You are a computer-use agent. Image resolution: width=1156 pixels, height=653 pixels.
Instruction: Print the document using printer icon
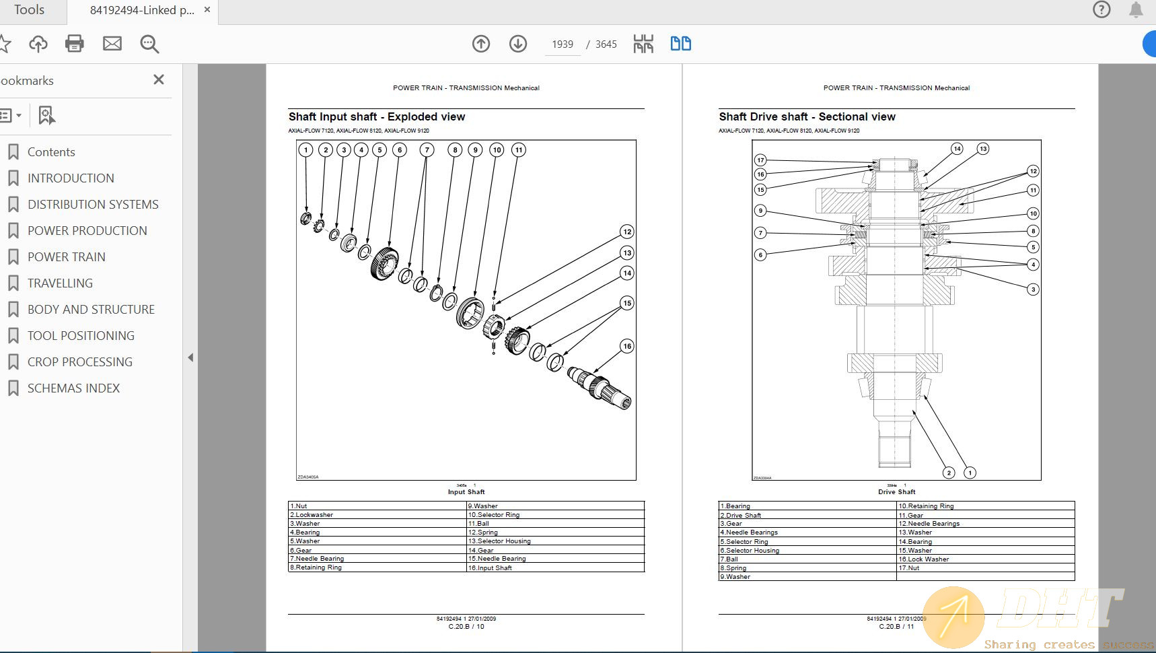point(75,44)
